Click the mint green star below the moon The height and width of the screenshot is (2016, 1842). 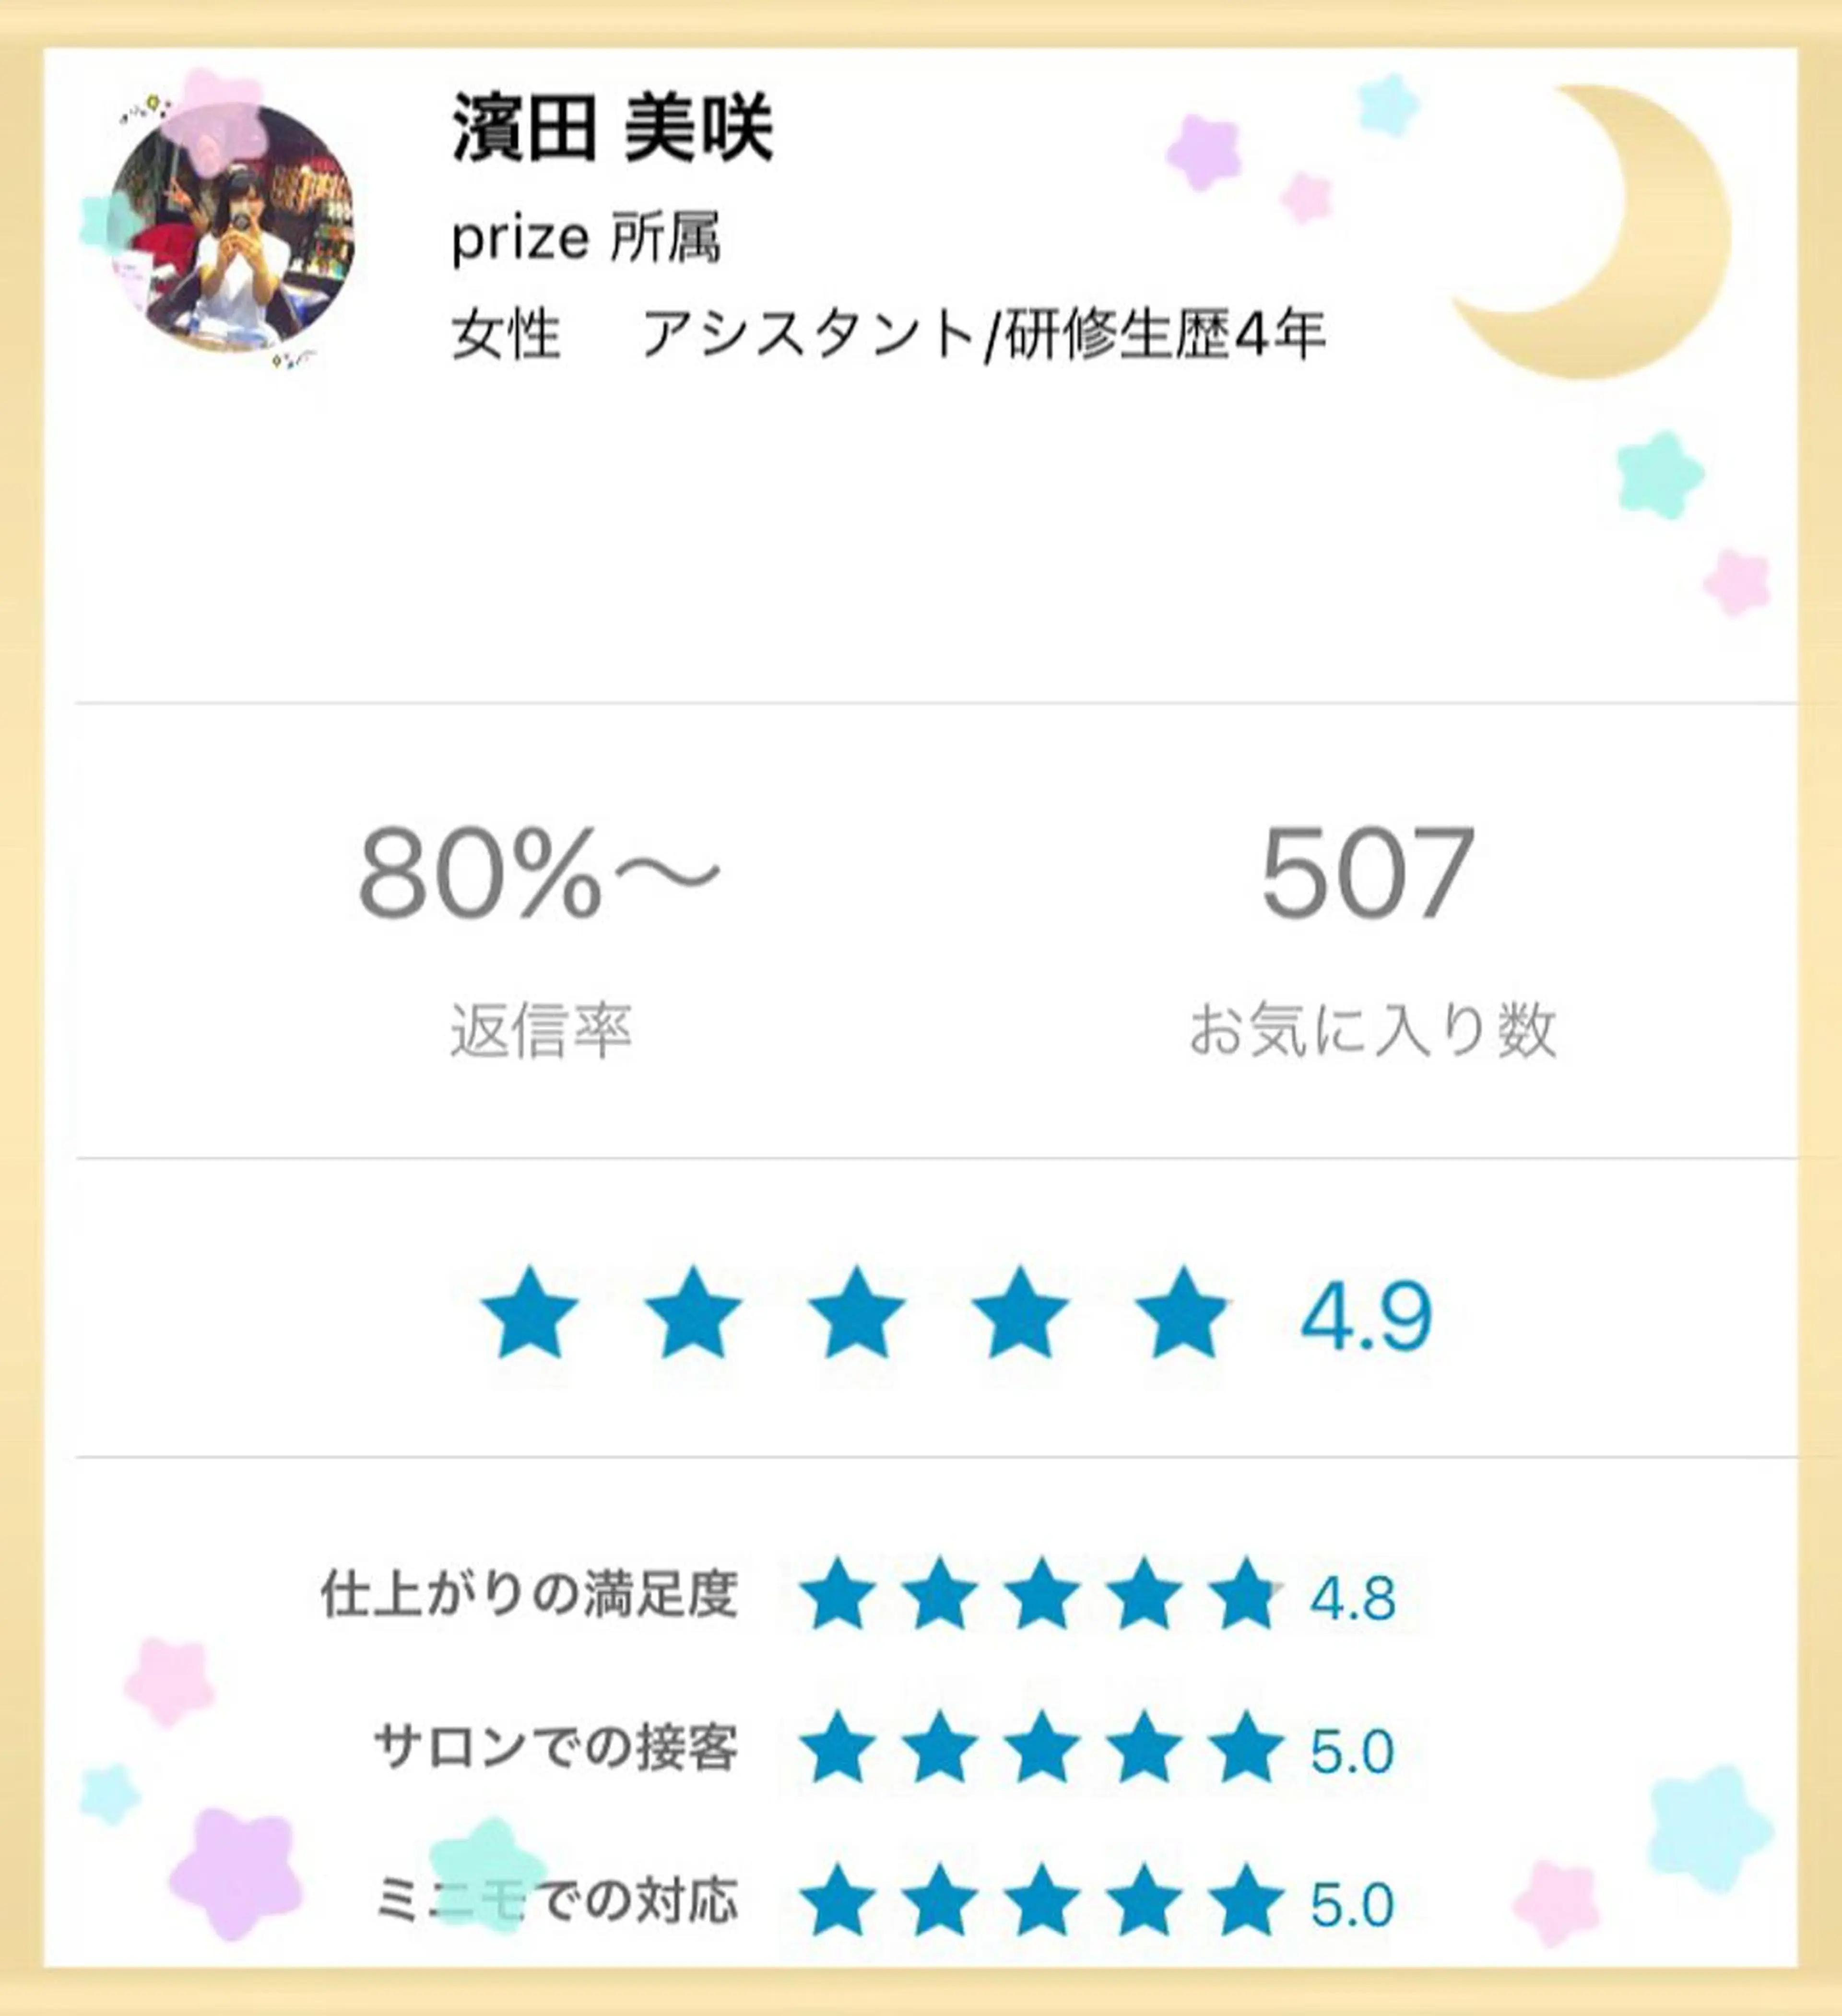click(x=1660, y=475)
